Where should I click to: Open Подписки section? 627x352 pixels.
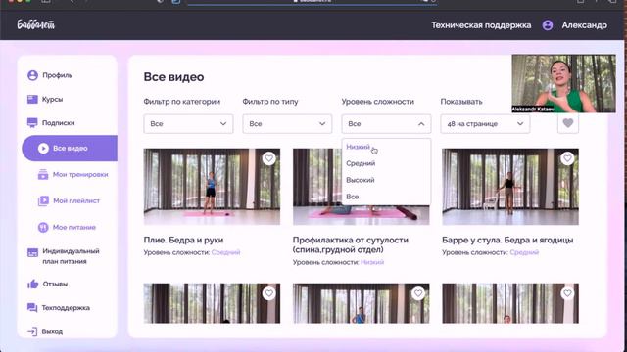(x=59, y=123)
